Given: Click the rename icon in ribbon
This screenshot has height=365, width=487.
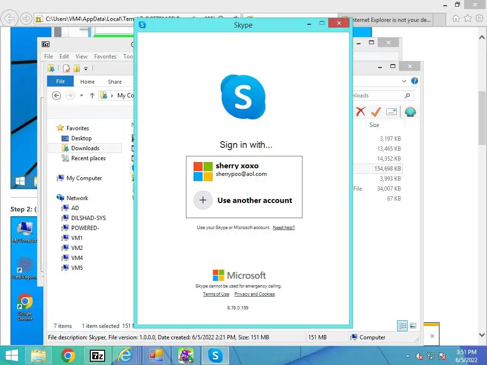Looking at the screenshot, I should pos(391,112).
